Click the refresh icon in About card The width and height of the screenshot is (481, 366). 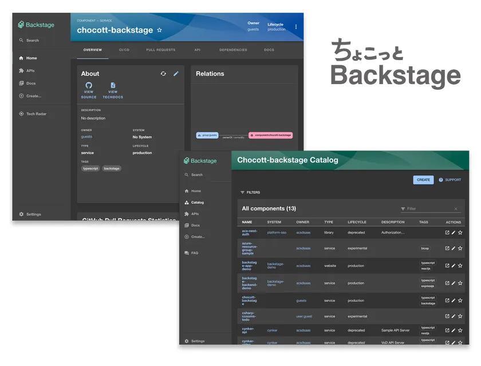(x=163, y=74)
